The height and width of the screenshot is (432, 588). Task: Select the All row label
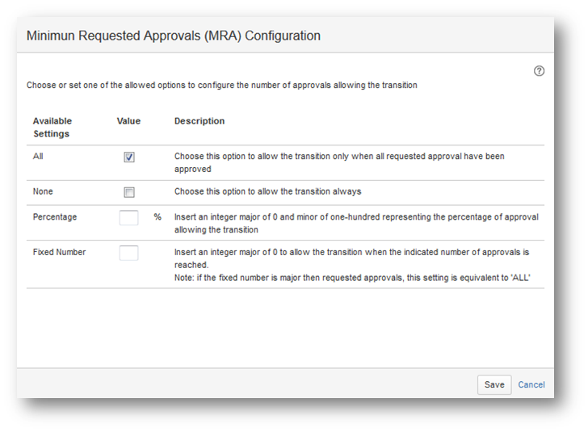[38, 157]
